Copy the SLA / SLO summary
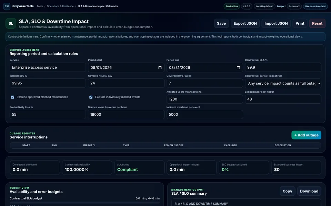The image size is (331, 206). (x=287, y=191)
